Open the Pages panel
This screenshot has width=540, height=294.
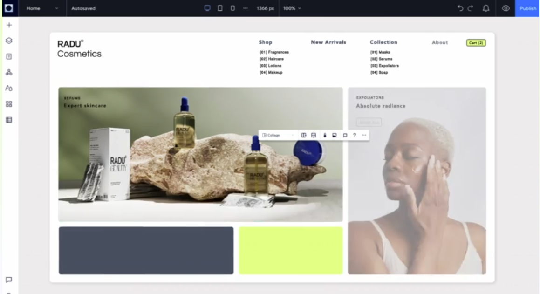point(9,56)
